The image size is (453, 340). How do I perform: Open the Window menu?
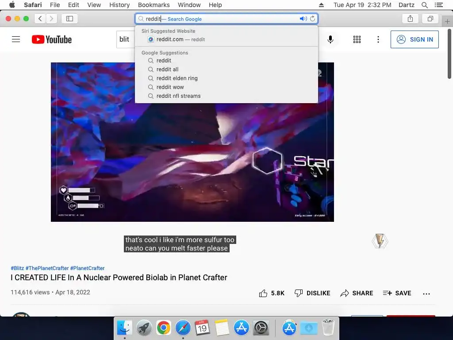coord(189,5)
